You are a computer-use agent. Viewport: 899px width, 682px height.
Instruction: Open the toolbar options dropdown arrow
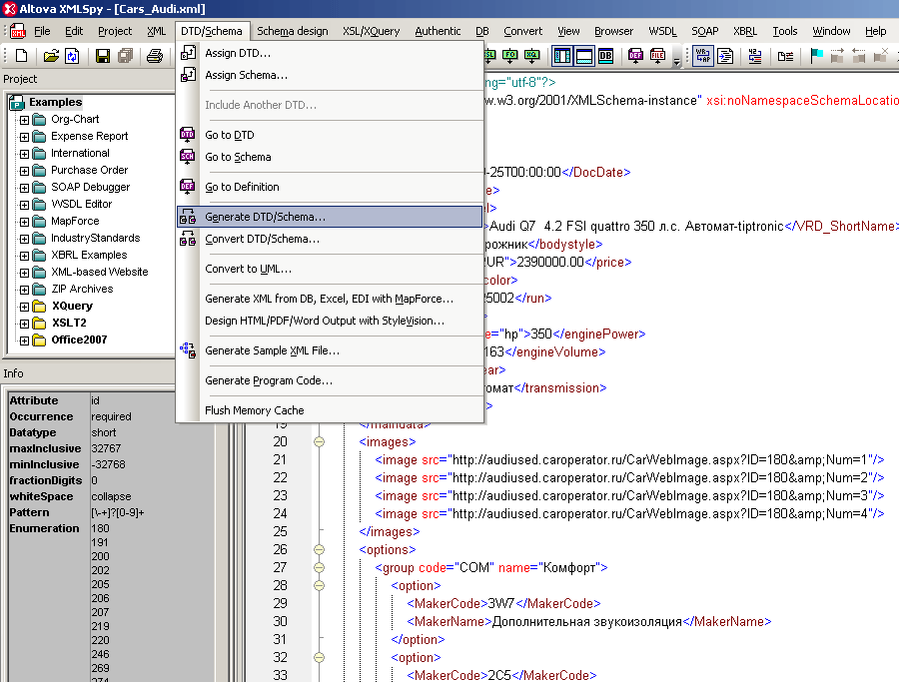coord(676,61)
